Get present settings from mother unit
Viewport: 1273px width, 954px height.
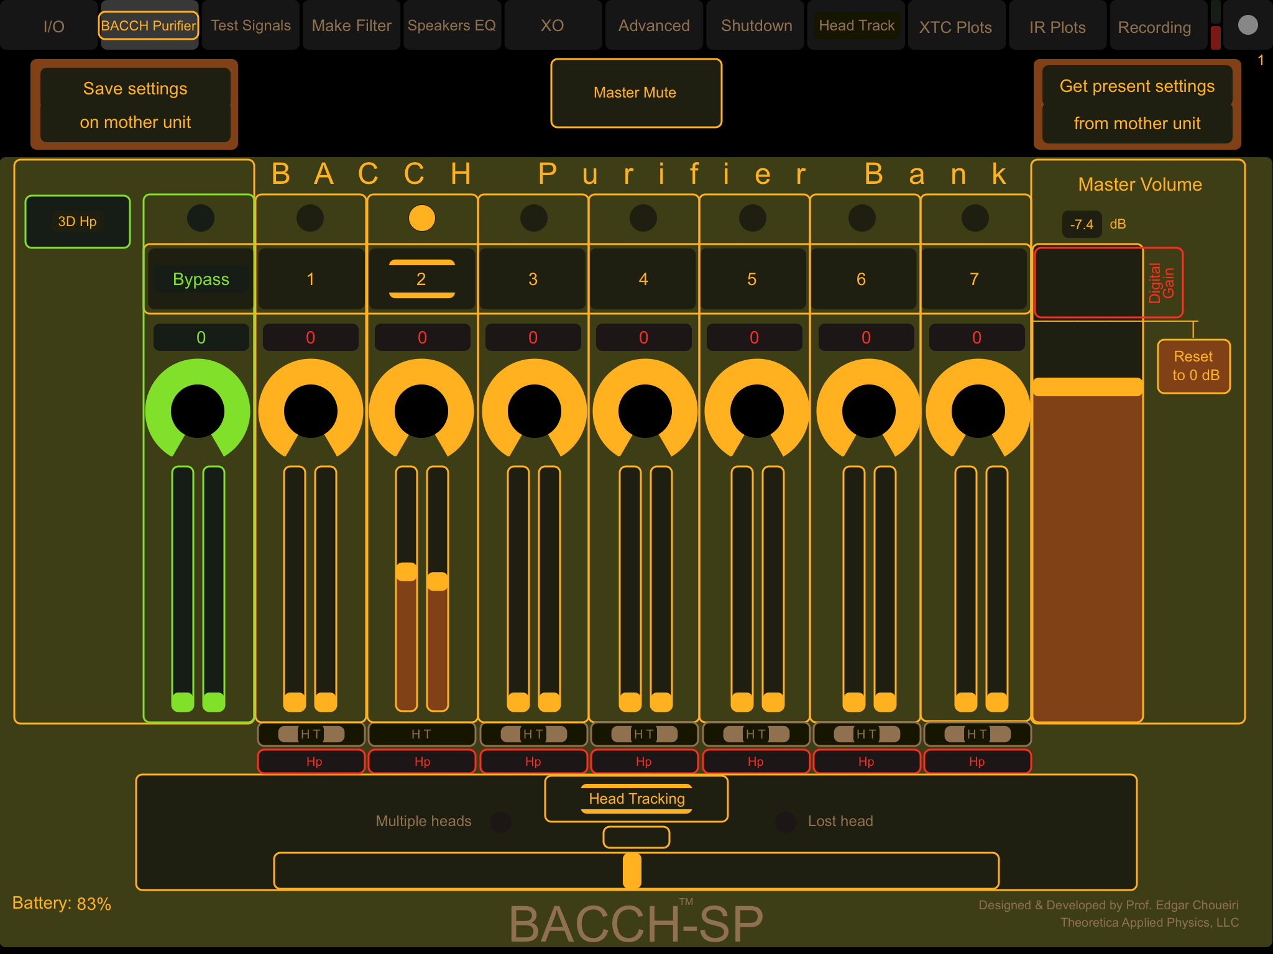pyautogui.click(x=1137, y=104)
